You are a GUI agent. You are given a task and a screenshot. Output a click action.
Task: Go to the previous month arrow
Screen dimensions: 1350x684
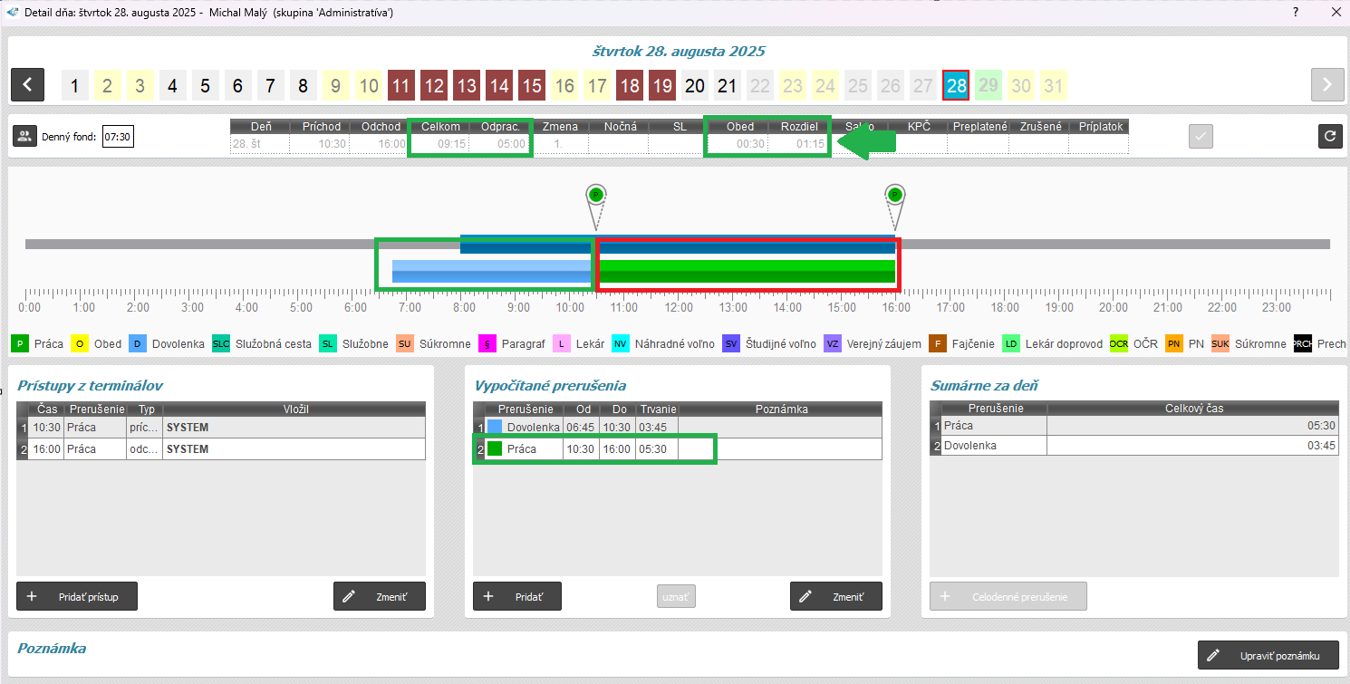point(28,85)
